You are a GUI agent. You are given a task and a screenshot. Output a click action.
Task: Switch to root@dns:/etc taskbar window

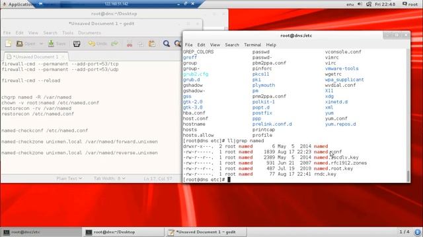pos(41,232)
